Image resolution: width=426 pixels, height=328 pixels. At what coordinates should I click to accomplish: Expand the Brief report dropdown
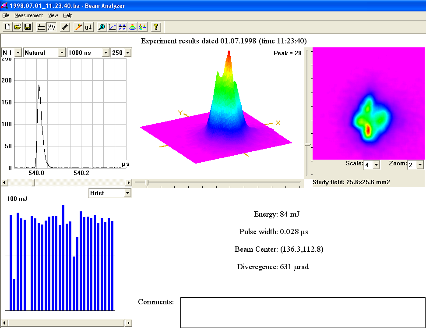127,193
